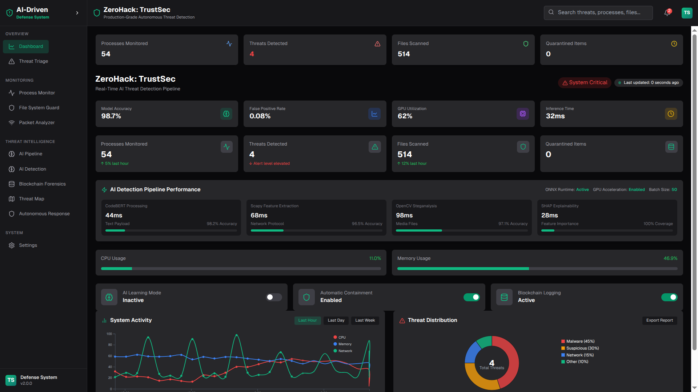
Task: Open Threat Triage in the sidebar
Action: click(33, 61)
